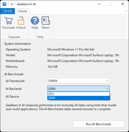Choose QNN in the backend dropdown list
The image size is (129, 132).
(x=79, y=98)
